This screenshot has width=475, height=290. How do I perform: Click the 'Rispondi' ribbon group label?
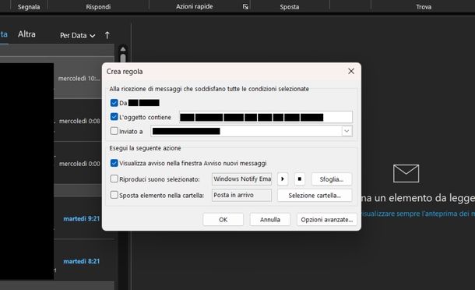pyautogui.click(x=98, y=7)
